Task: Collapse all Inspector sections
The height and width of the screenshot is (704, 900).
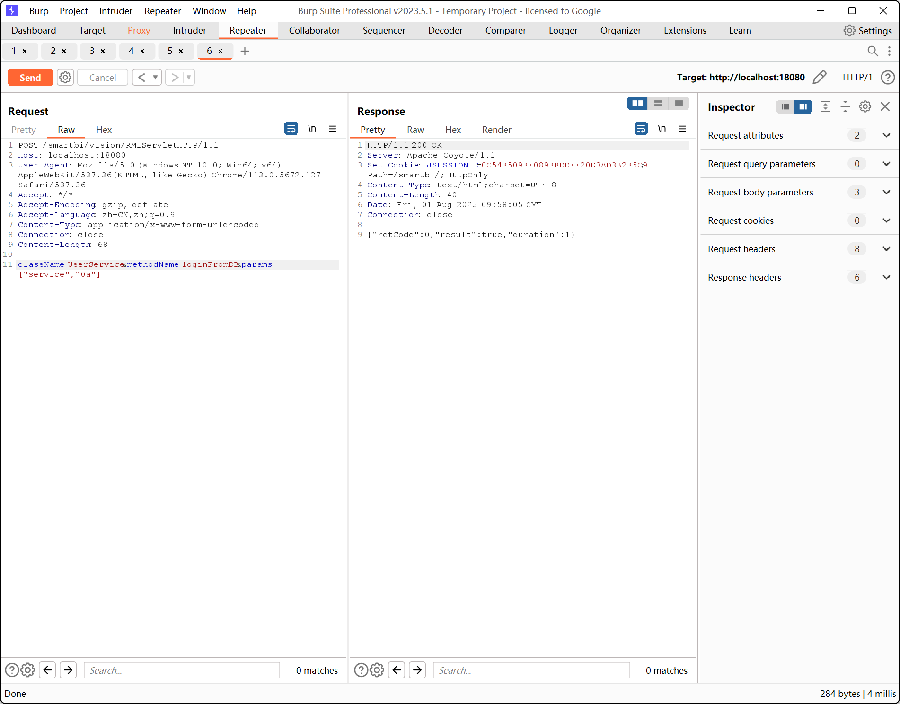Action: pyautogui.click(x=845, y=107)
